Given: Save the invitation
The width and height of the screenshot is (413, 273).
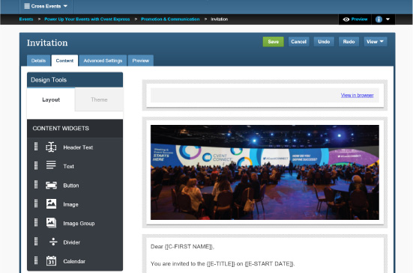Looking at the screenshot, I should point(273,42).
